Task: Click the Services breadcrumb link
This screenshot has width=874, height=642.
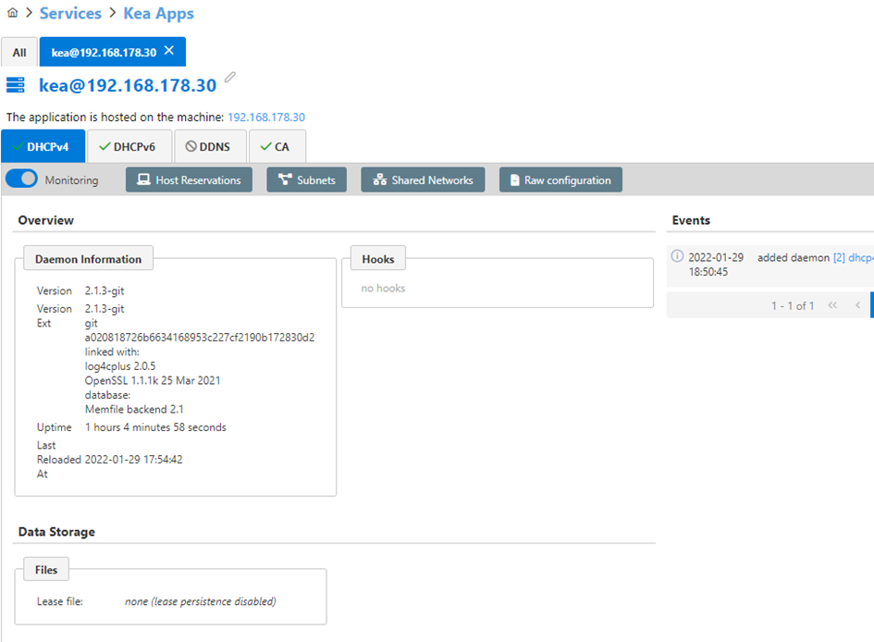Action: [x=71, y=13]
